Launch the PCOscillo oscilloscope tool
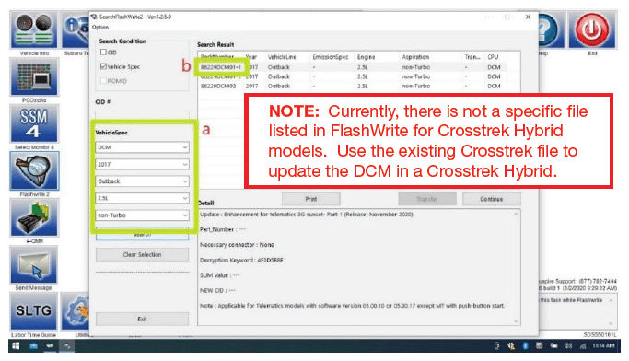 coord(34,77)
